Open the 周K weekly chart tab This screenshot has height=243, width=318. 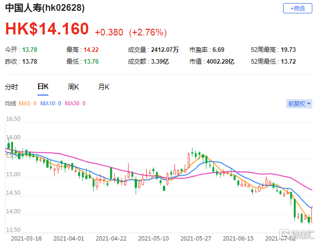point(74,87)
